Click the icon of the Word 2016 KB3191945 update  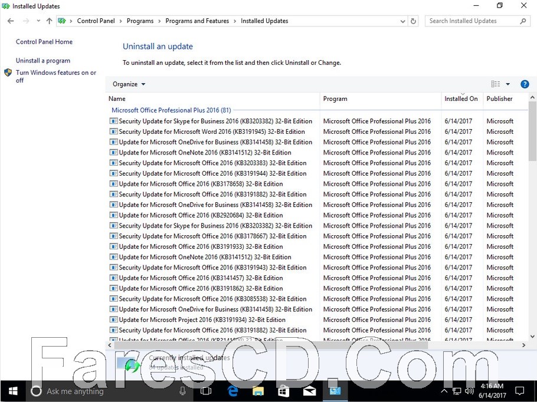point(113,131)
